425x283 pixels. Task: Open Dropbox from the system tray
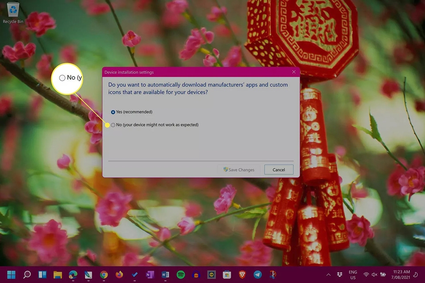[339, 275]
